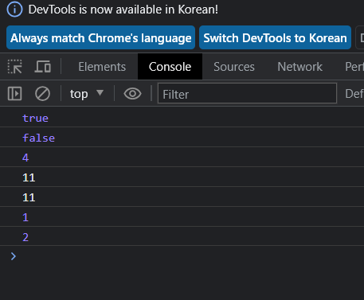
Task: Select the '1' console output line
Action: pos(182,216)
